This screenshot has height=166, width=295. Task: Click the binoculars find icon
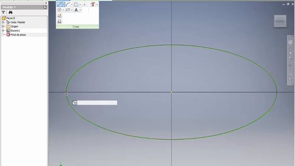point(11,12)
